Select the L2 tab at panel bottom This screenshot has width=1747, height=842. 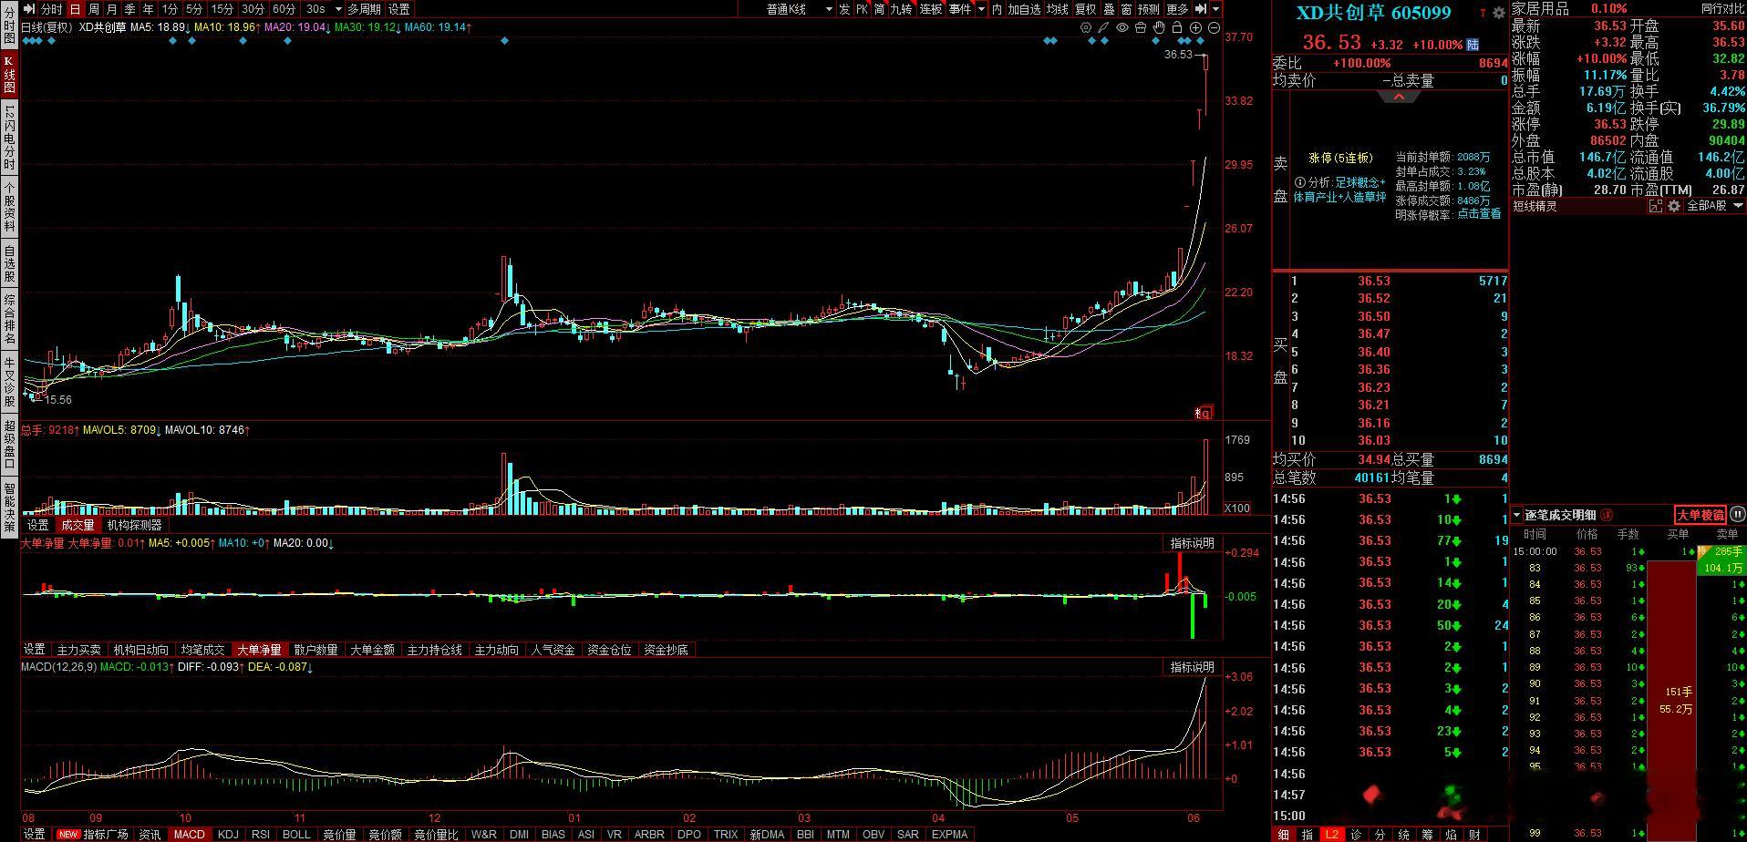1332,834
